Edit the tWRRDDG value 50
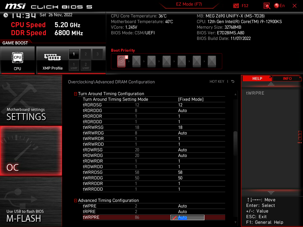Image resolution: width=303 pixels, height=227 pixels. pyautogui.click(x=180, y=178)
